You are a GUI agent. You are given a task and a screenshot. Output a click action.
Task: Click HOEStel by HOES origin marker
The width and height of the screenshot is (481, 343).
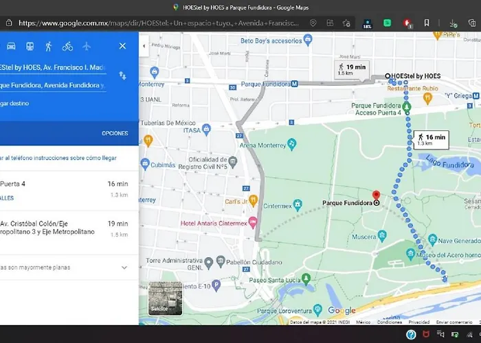[388, 76]
